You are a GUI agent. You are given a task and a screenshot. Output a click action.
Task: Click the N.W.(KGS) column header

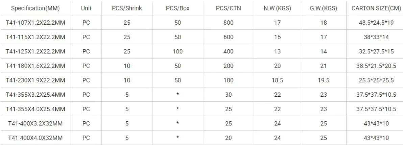point(278,8)
